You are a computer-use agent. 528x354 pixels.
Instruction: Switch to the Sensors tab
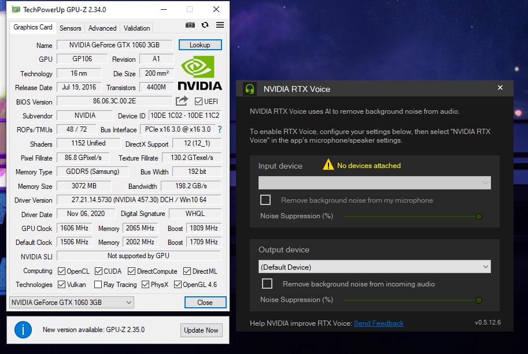(x=71, y=28)
